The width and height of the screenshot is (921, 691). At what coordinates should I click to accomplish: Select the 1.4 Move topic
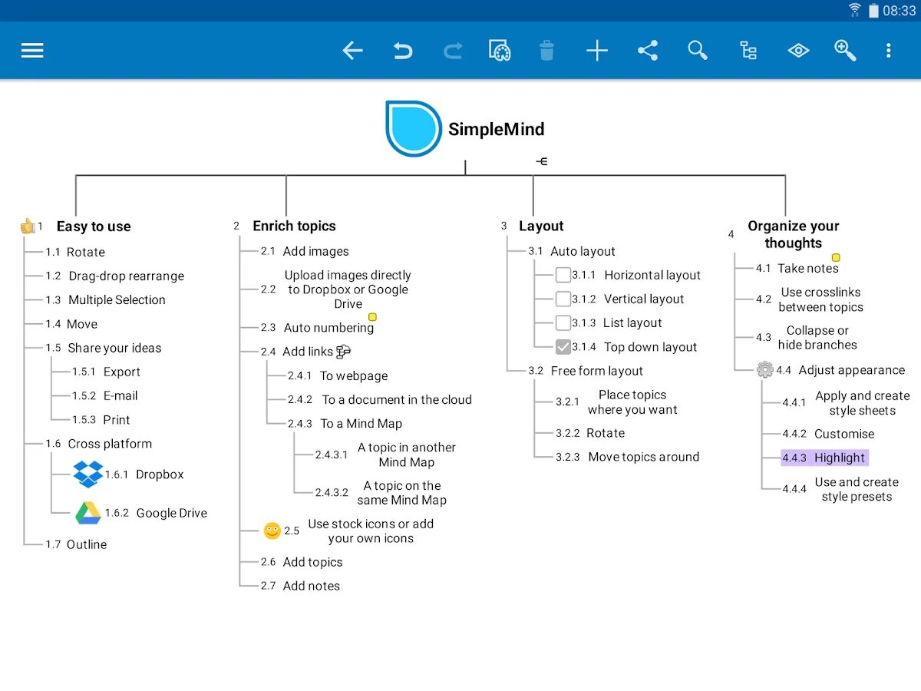(81, 324)
